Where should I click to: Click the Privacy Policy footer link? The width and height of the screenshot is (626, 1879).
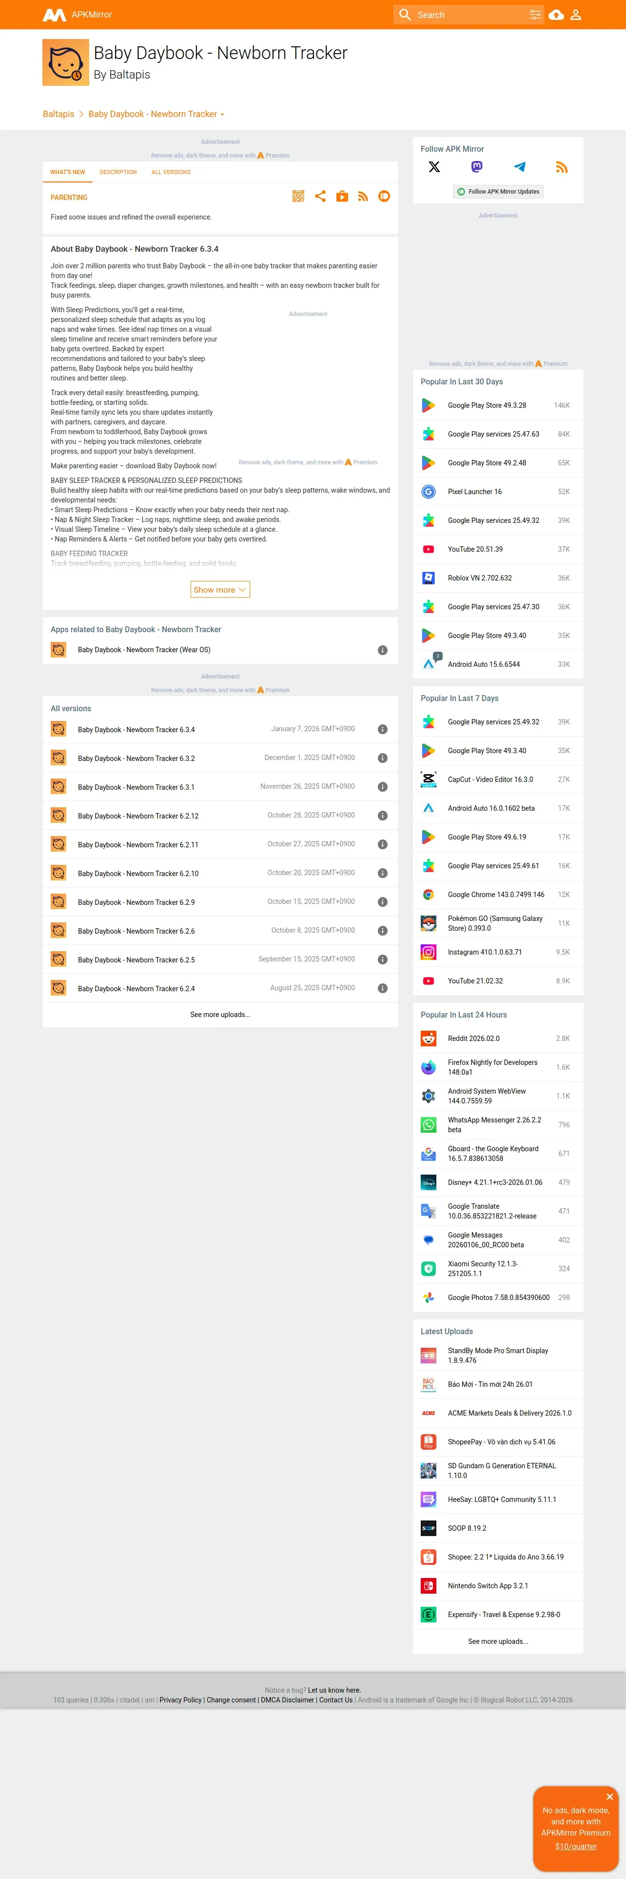tap(181, 1699)
